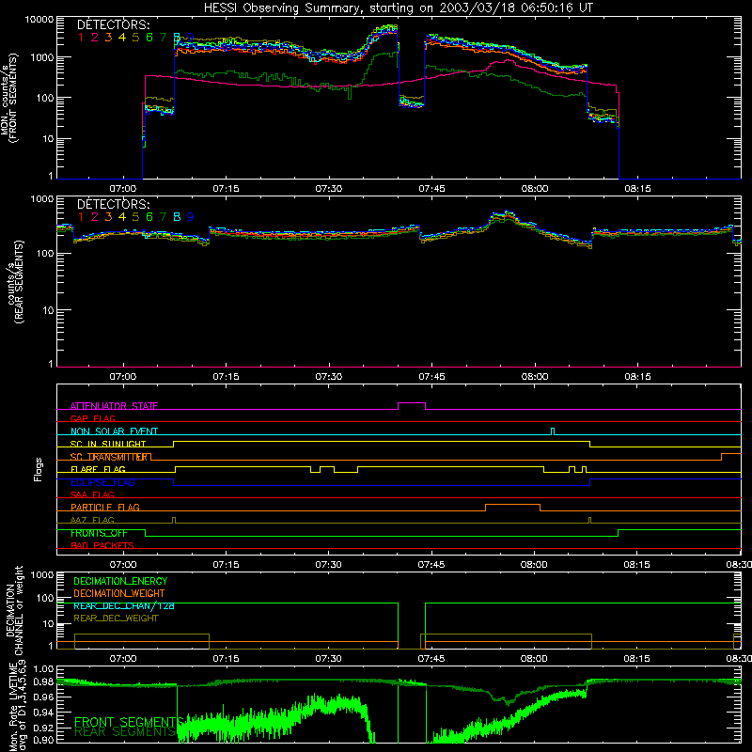The width and height of the screenshot is (752, 752).
Task: Click '07:00' time tick under the flags panel
Action: tap(123, 565)
